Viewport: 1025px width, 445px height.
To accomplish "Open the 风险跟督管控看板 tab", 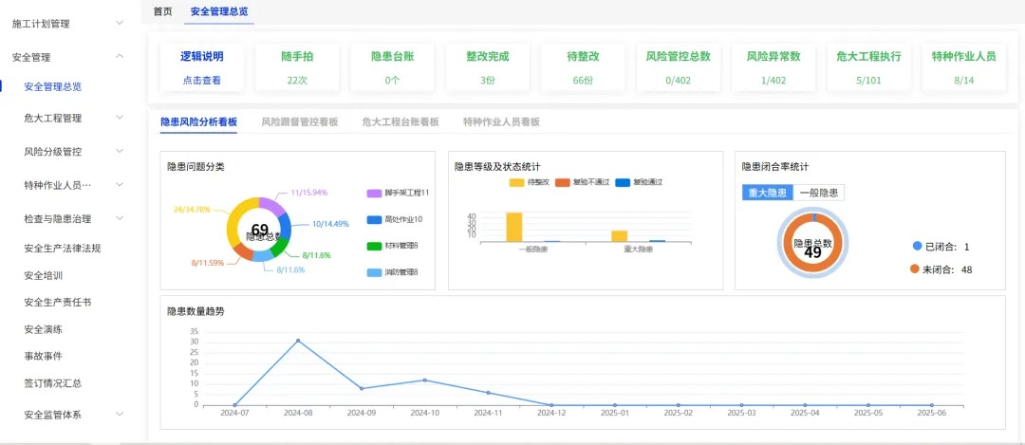I will point(299,122).
